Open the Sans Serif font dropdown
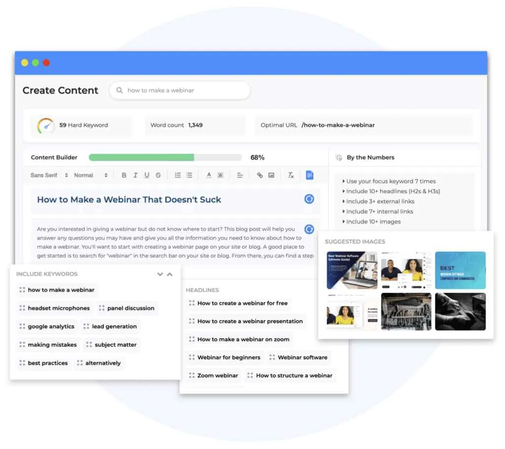Screen dimensions: 505x449 tap(49, 175)
